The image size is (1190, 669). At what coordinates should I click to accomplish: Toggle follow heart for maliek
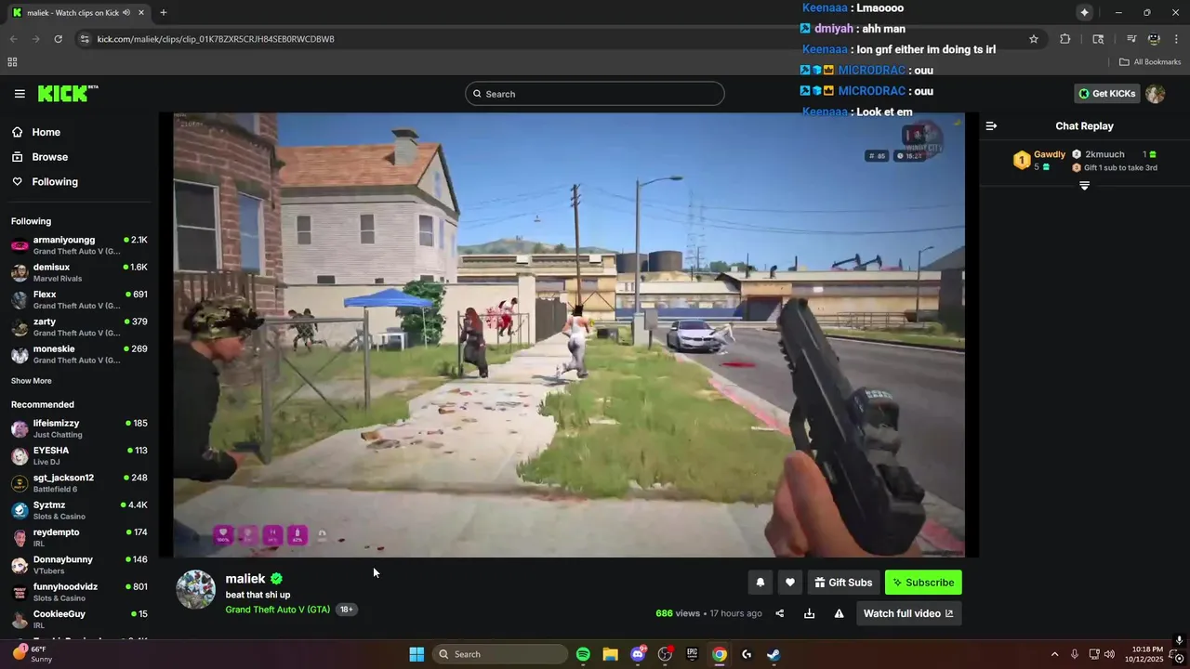pos(790,583)
